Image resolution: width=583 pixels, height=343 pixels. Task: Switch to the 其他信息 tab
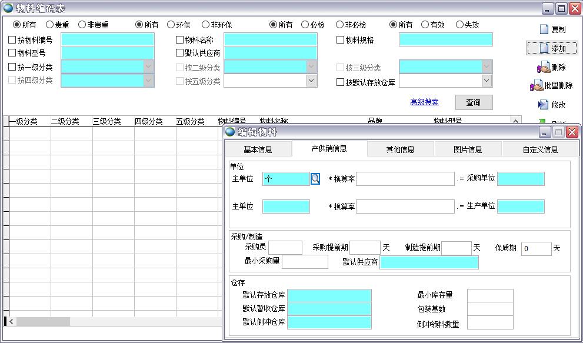click(x=401, y=149)
